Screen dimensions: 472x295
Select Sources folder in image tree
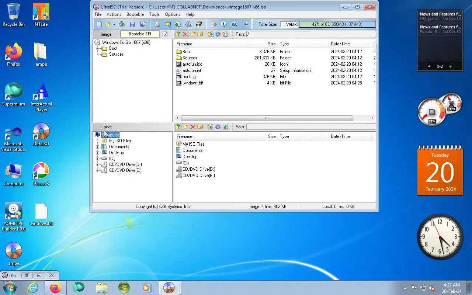click(116, 54)
